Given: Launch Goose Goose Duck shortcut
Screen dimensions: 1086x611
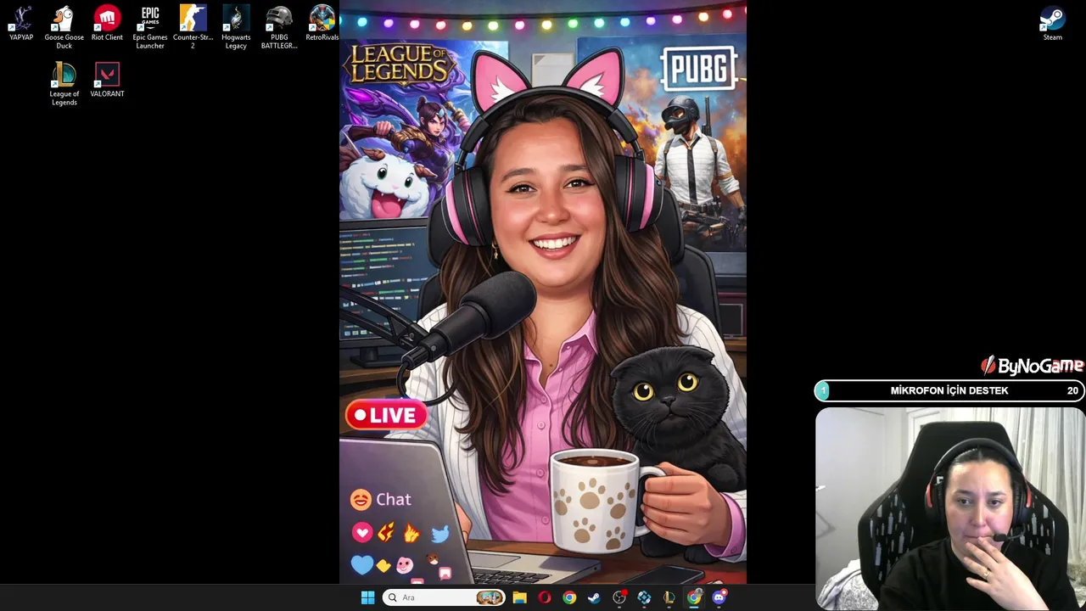Looking at the screenshot, I should coord(64,27).
